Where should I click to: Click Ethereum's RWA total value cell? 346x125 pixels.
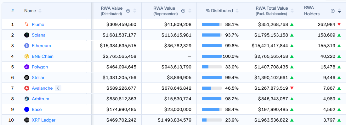[270, 46]
